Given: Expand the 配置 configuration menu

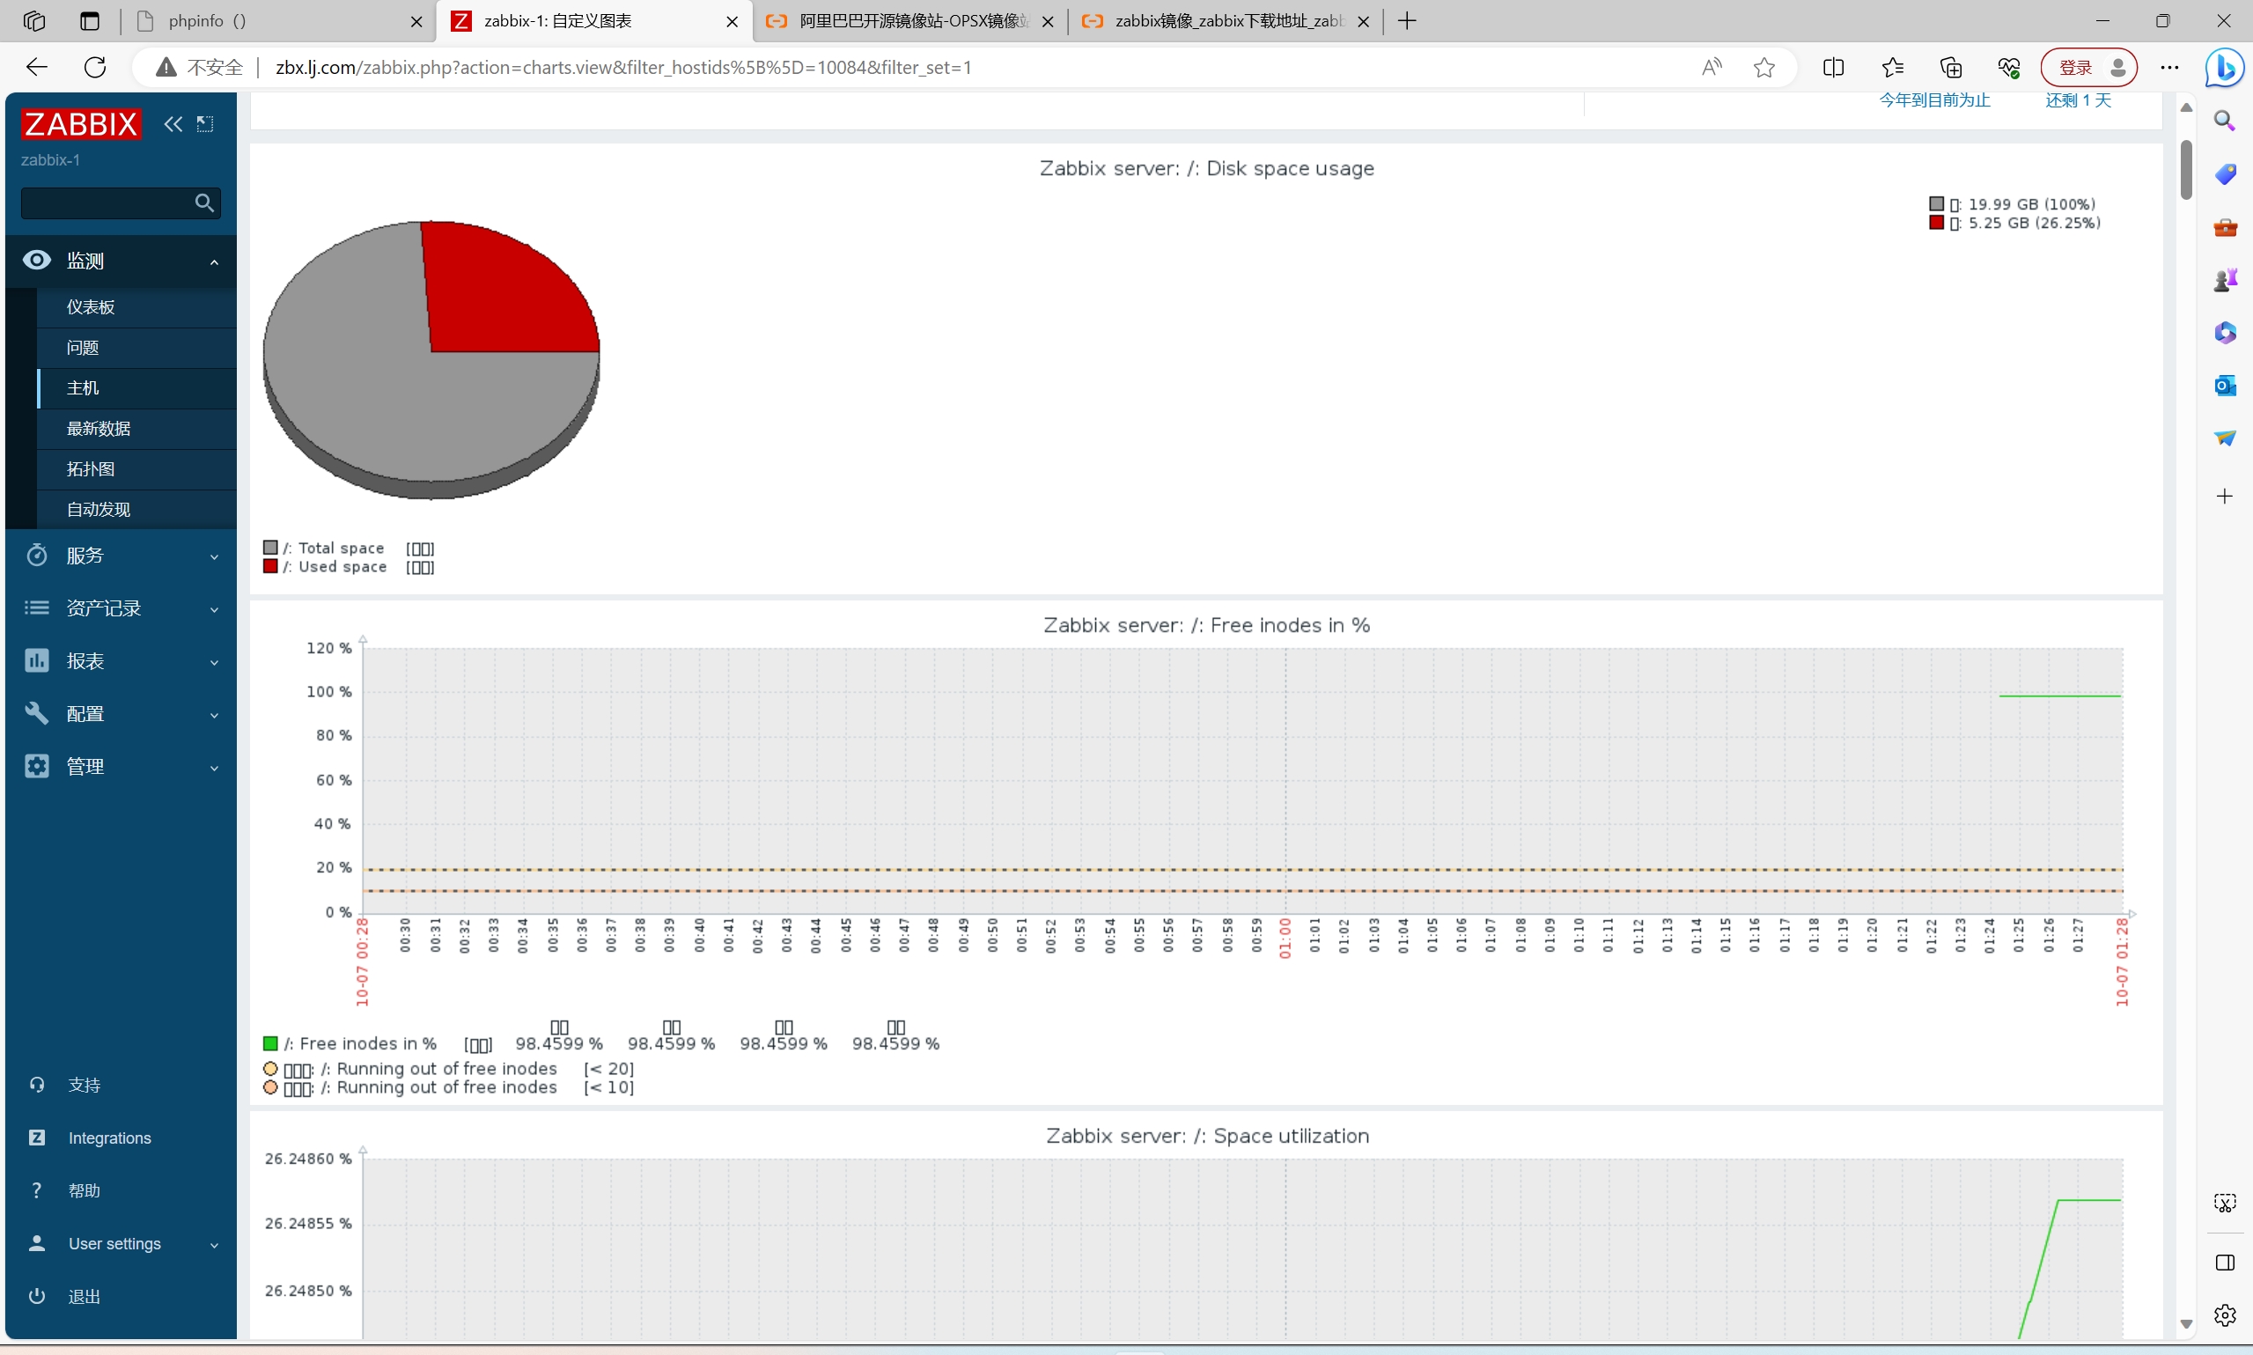Looking at the screenshot, I should click(121, 713).
